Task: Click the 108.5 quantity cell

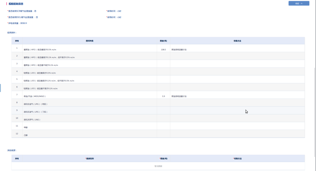Action: coord(164,50)
